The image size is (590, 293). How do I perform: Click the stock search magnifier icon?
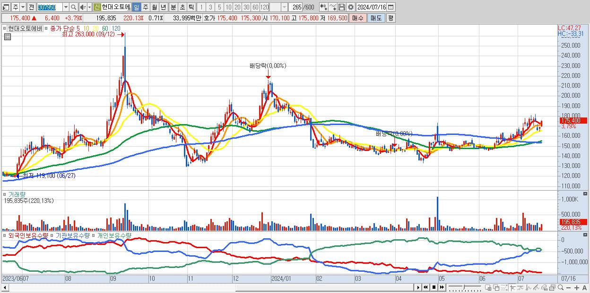(x=73, y=7)
